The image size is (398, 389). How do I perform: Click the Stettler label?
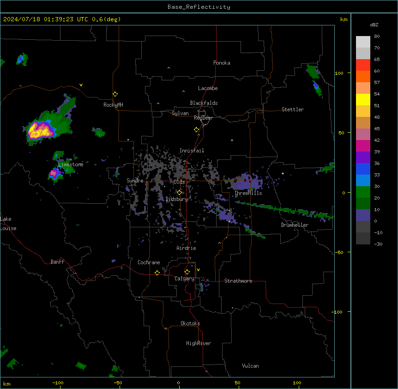coord(293,109)
